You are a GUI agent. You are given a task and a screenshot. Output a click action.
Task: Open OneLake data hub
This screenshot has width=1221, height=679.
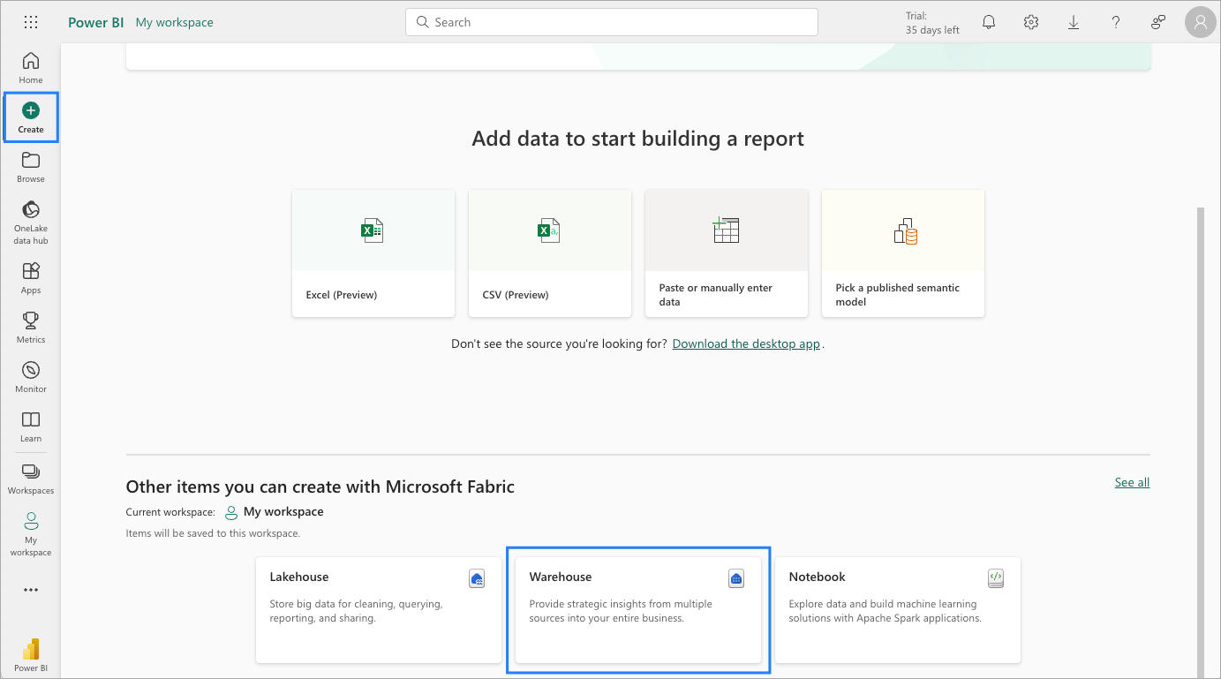coord(31,221)
